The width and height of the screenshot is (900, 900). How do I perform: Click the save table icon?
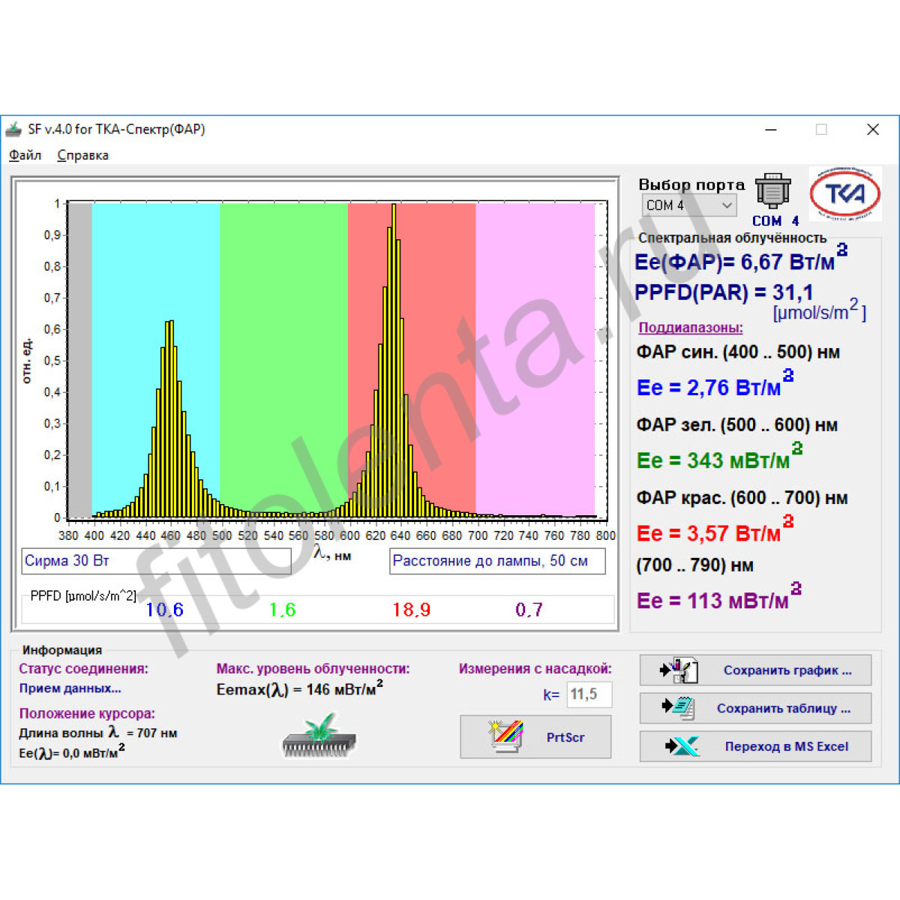click(x=679, y=708)
